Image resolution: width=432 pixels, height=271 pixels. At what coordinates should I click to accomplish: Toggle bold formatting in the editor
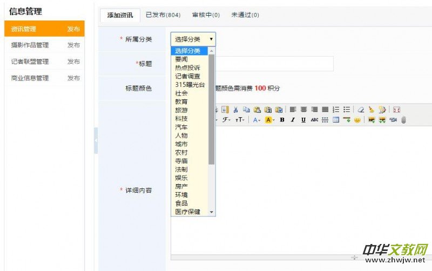[282, 120]
